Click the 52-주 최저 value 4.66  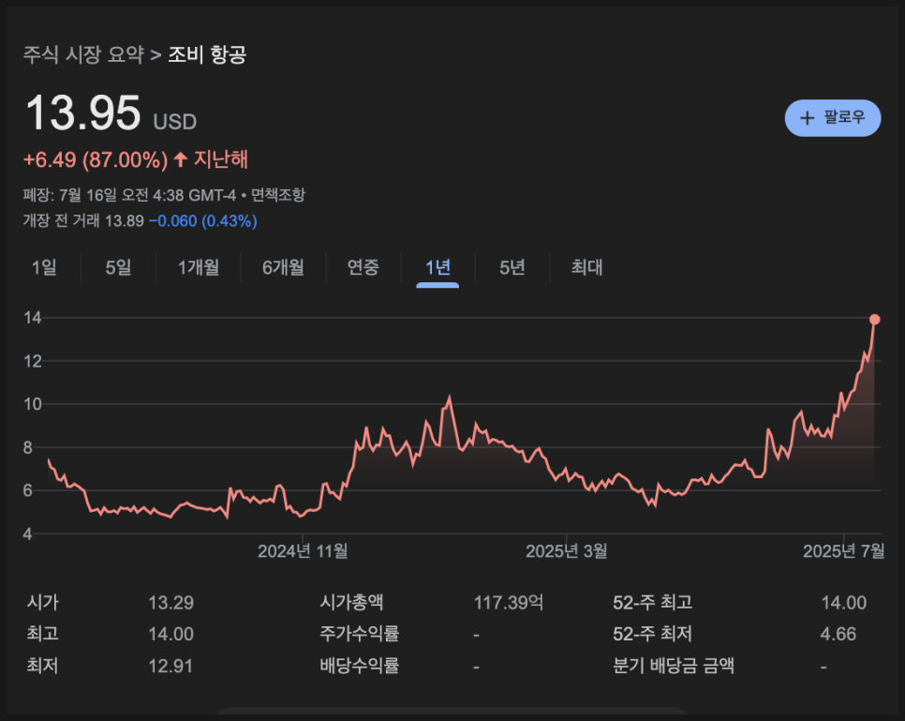coord(838,635)
